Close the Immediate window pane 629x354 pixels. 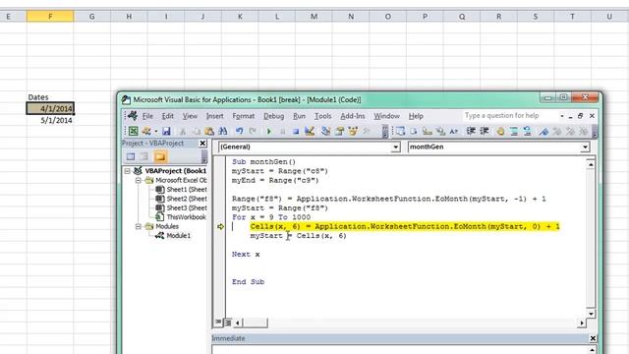[593, 338]
